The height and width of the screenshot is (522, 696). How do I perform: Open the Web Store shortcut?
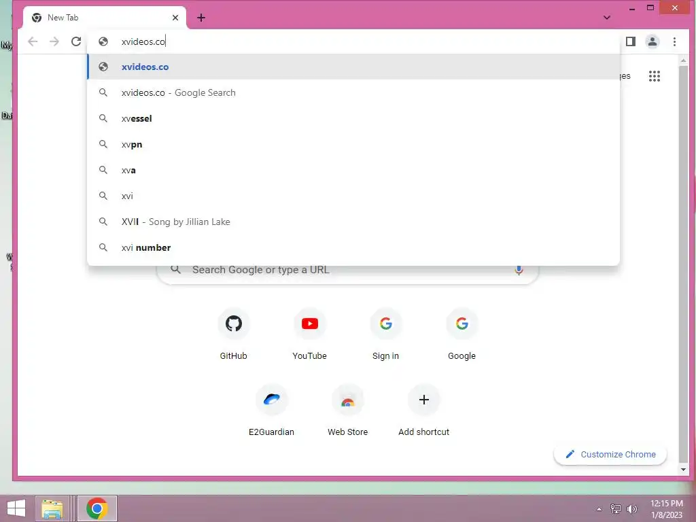click(347, 410)
